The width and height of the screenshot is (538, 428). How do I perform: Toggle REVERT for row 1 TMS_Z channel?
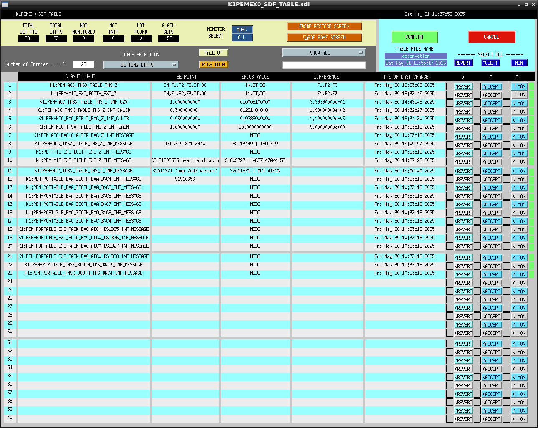[x=463, y=86]
